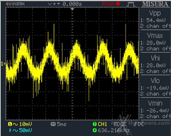Click the 28.0mV value under Vmax
The image size is (171, 136).
[156, 43]
